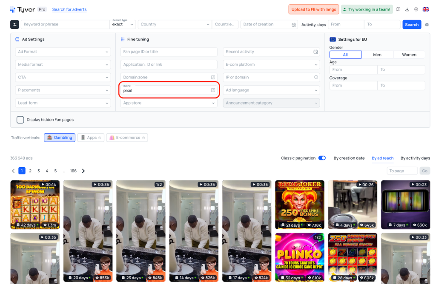Select Women gender option

pyautogui.click(x=409, y=55)
